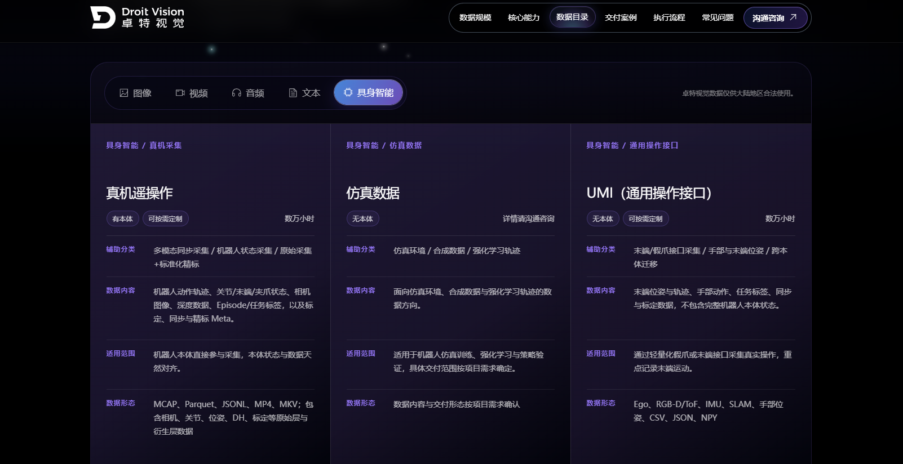Viewport: 903px width, 464px height.
Task: Click the Droit Vision 卓特视觉 brand text
Action: [x=153, y=17]
